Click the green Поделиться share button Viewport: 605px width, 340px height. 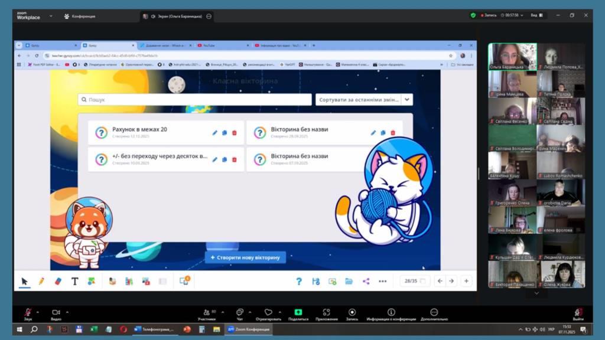pos(298,313)
